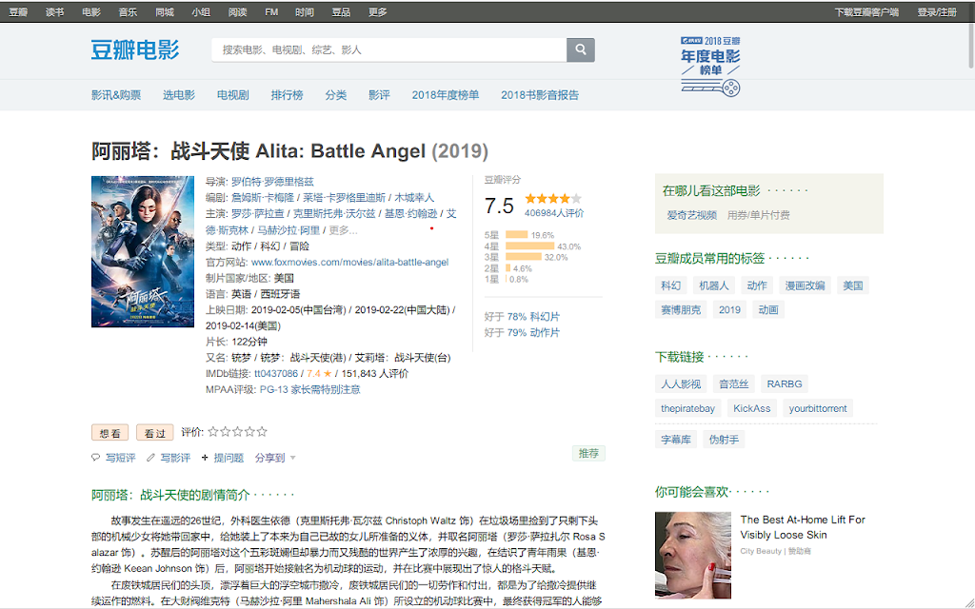The image size is (975, 609).
Task: Rate the movie two stars
Action: (225, 431)
